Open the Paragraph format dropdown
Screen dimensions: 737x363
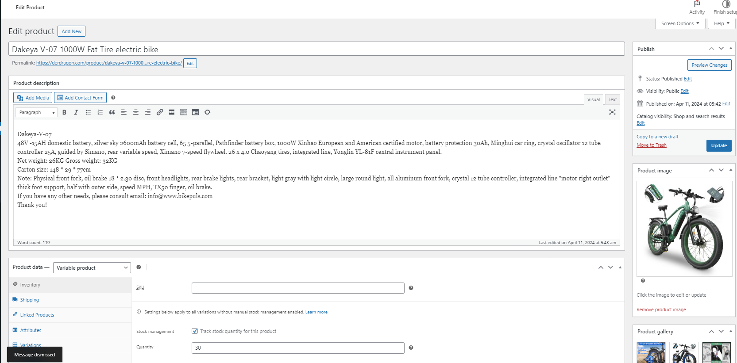point(37,112)
